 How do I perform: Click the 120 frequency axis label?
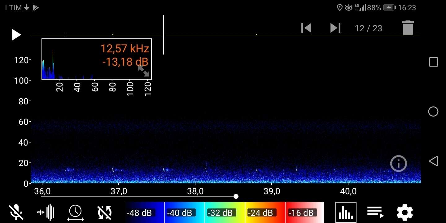(x=21, y=60)
